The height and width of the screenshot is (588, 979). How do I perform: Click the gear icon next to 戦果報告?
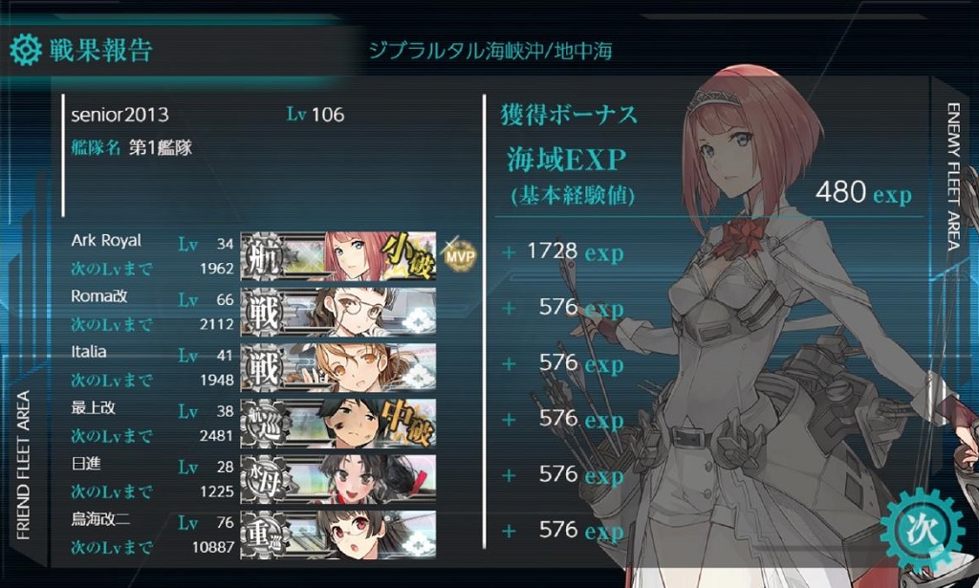[x=26, y=50]
